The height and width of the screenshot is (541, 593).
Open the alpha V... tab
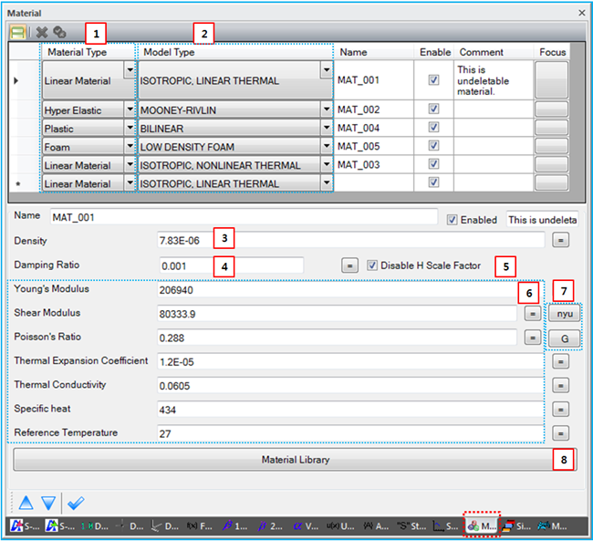tap(306, 525)
